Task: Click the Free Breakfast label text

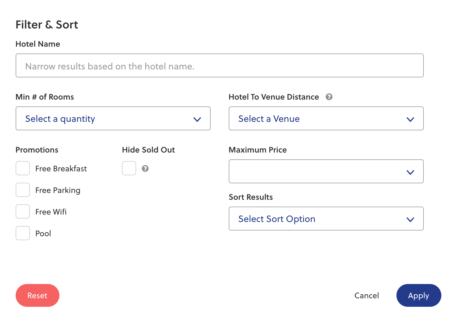Action: coord(61,169)
